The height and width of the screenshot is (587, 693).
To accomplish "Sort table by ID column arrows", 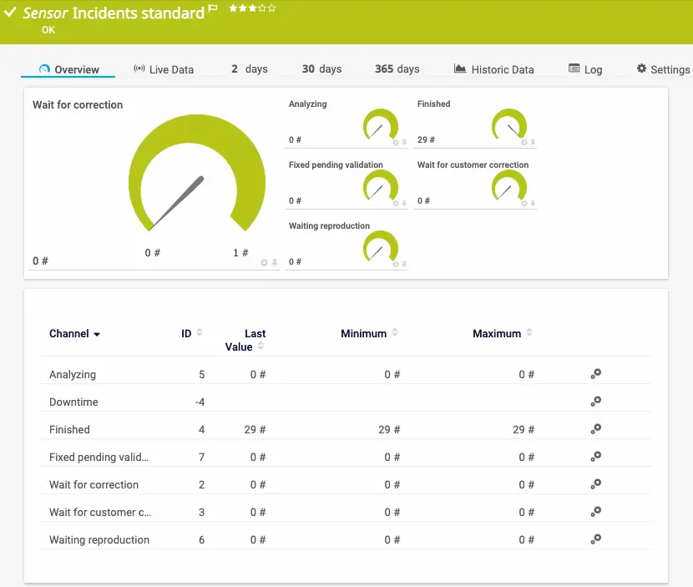I will 199,333.
